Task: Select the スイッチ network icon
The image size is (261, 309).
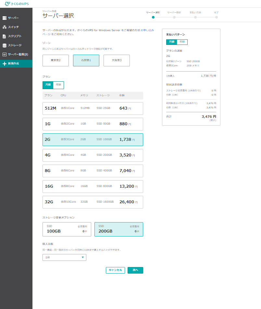Action: point(5,27)
